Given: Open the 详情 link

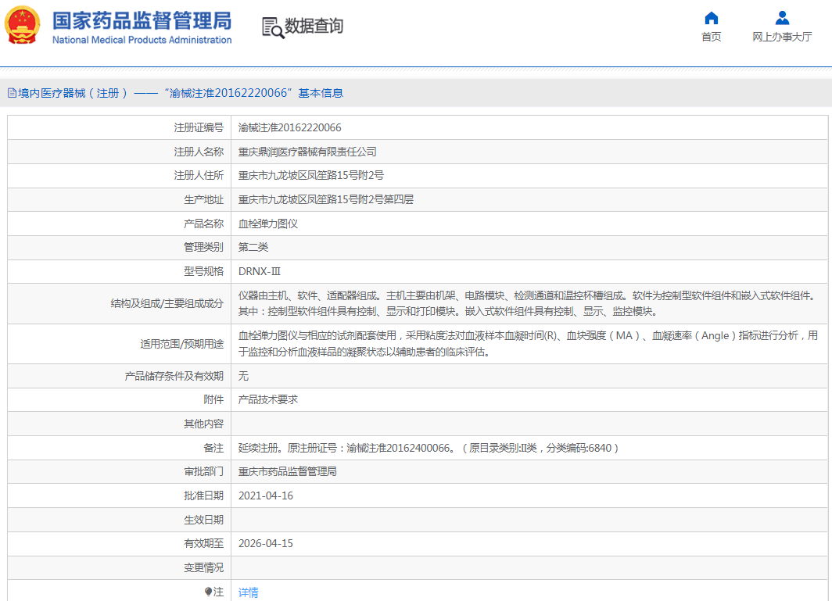Looking at the screenshot, I should point(248,592).
